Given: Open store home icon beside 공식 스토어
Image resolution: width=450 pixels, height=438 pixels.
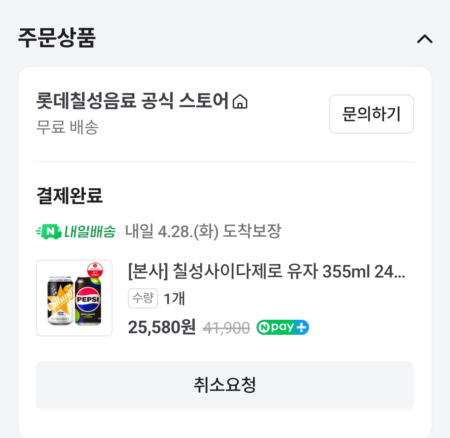Looking at the screenshot, I should point(240,102).
